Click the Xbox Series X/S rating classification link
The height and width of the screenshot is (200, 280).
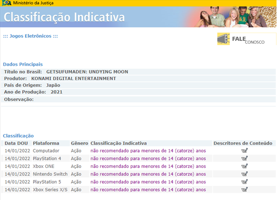(x=148, y=190)
